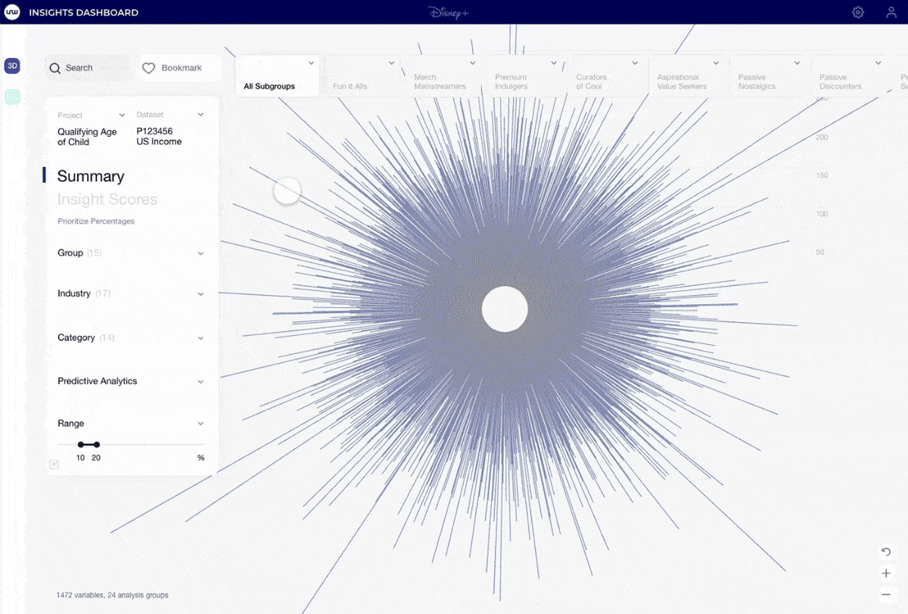
Task: Click the range slider upper handle at 20
Action: 96,445
